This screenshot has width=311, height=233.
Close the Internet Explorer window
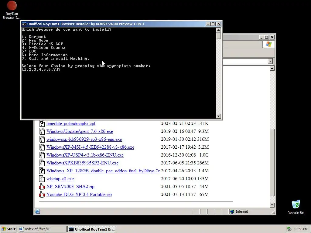272,37
